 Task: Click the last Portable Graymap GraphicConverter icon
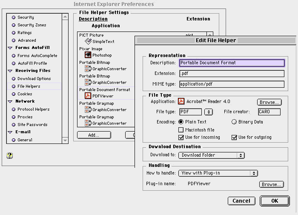tap(88, 123)
